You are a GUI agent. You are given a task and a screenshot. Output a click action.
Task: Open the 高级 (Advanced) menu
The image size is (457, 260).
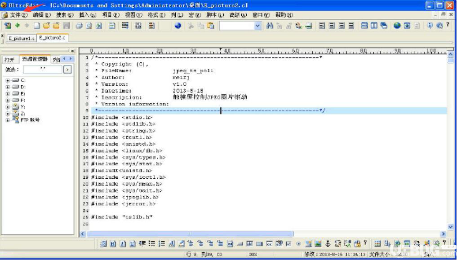[x=238, y=15]
